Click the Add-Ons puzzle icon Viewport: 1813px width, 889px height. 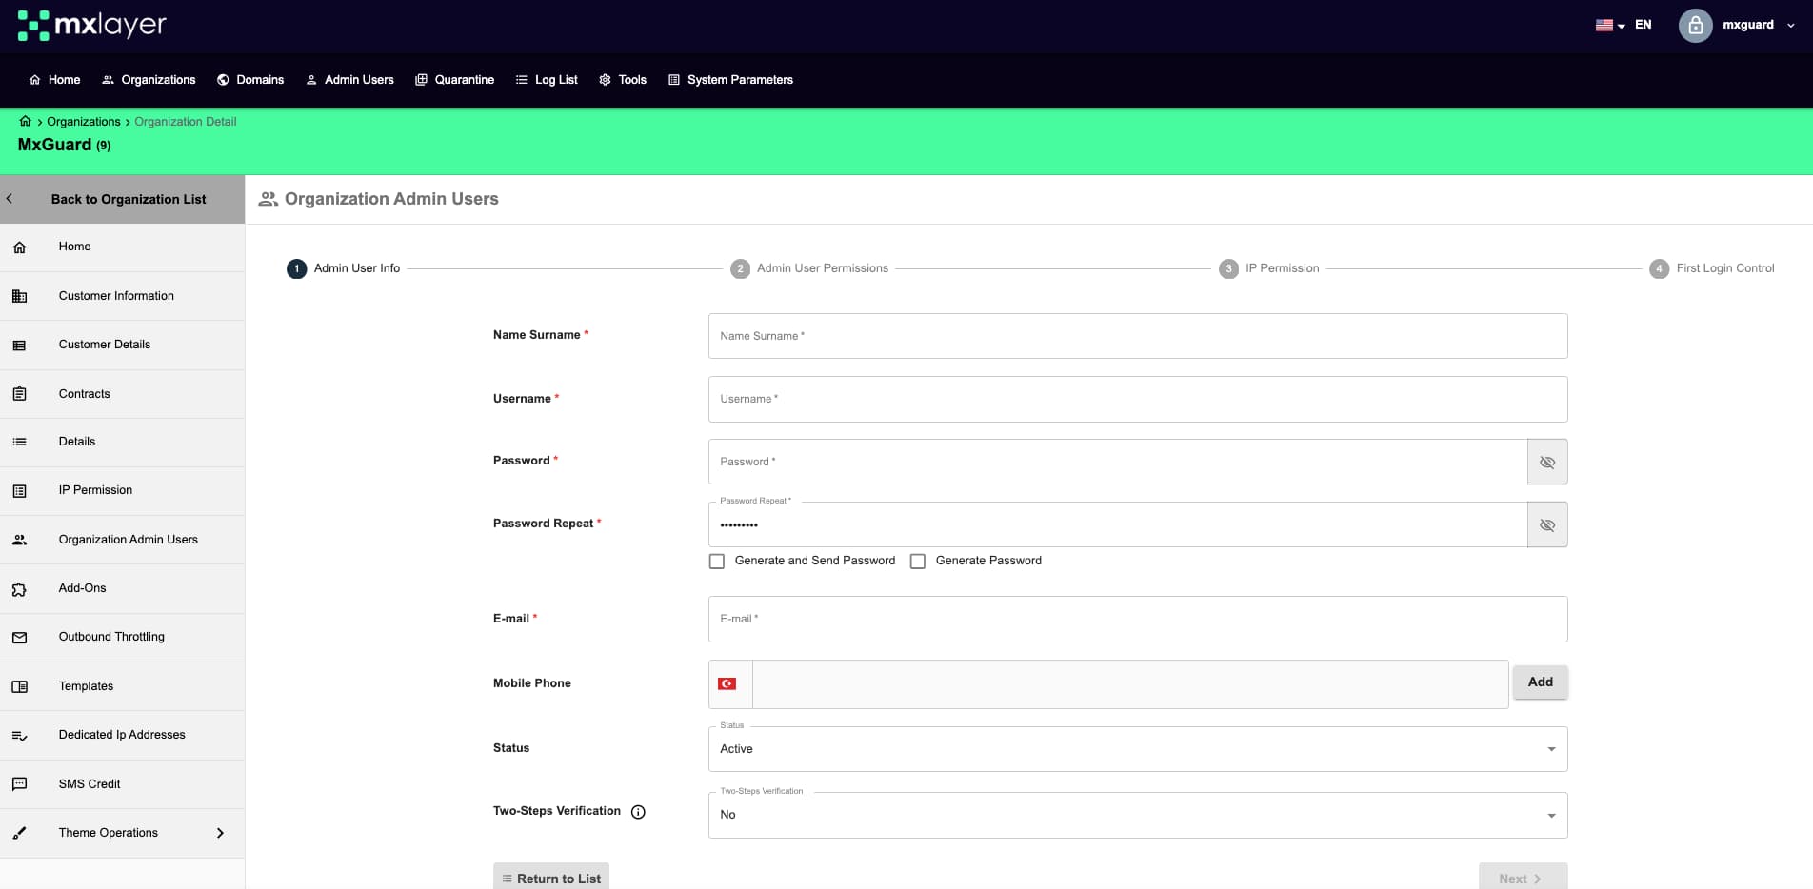point(19,589)
